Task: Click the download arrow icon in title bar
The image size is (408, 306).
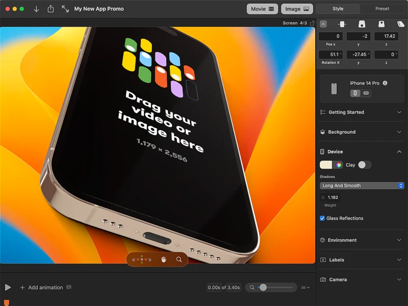Action: coord(36,9)
